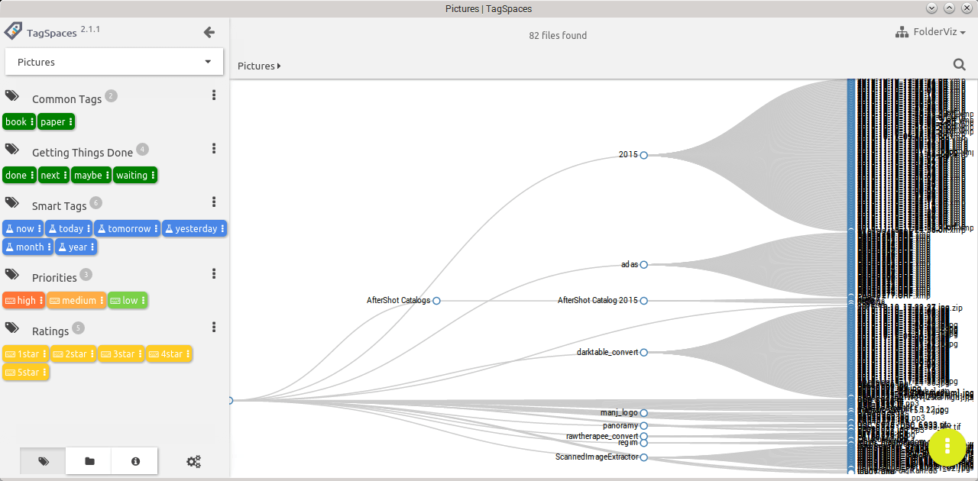
Task: Collapse the Getting Things Done group title
Action: point(83,153)
